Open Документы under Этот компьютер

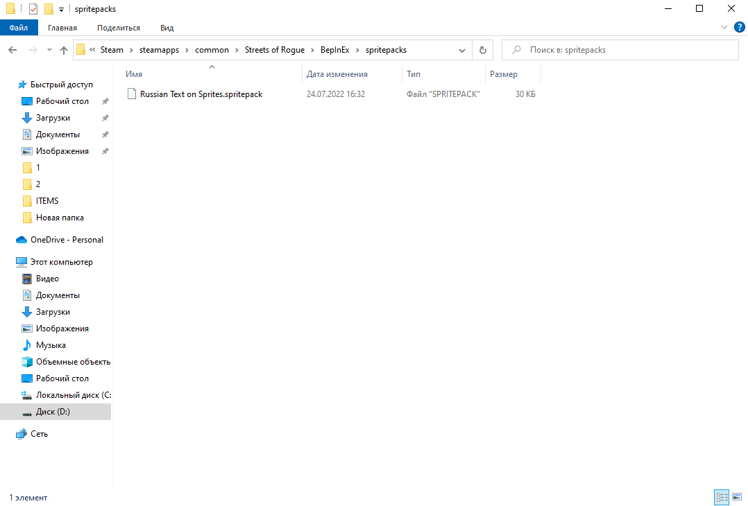pos(57,295)
